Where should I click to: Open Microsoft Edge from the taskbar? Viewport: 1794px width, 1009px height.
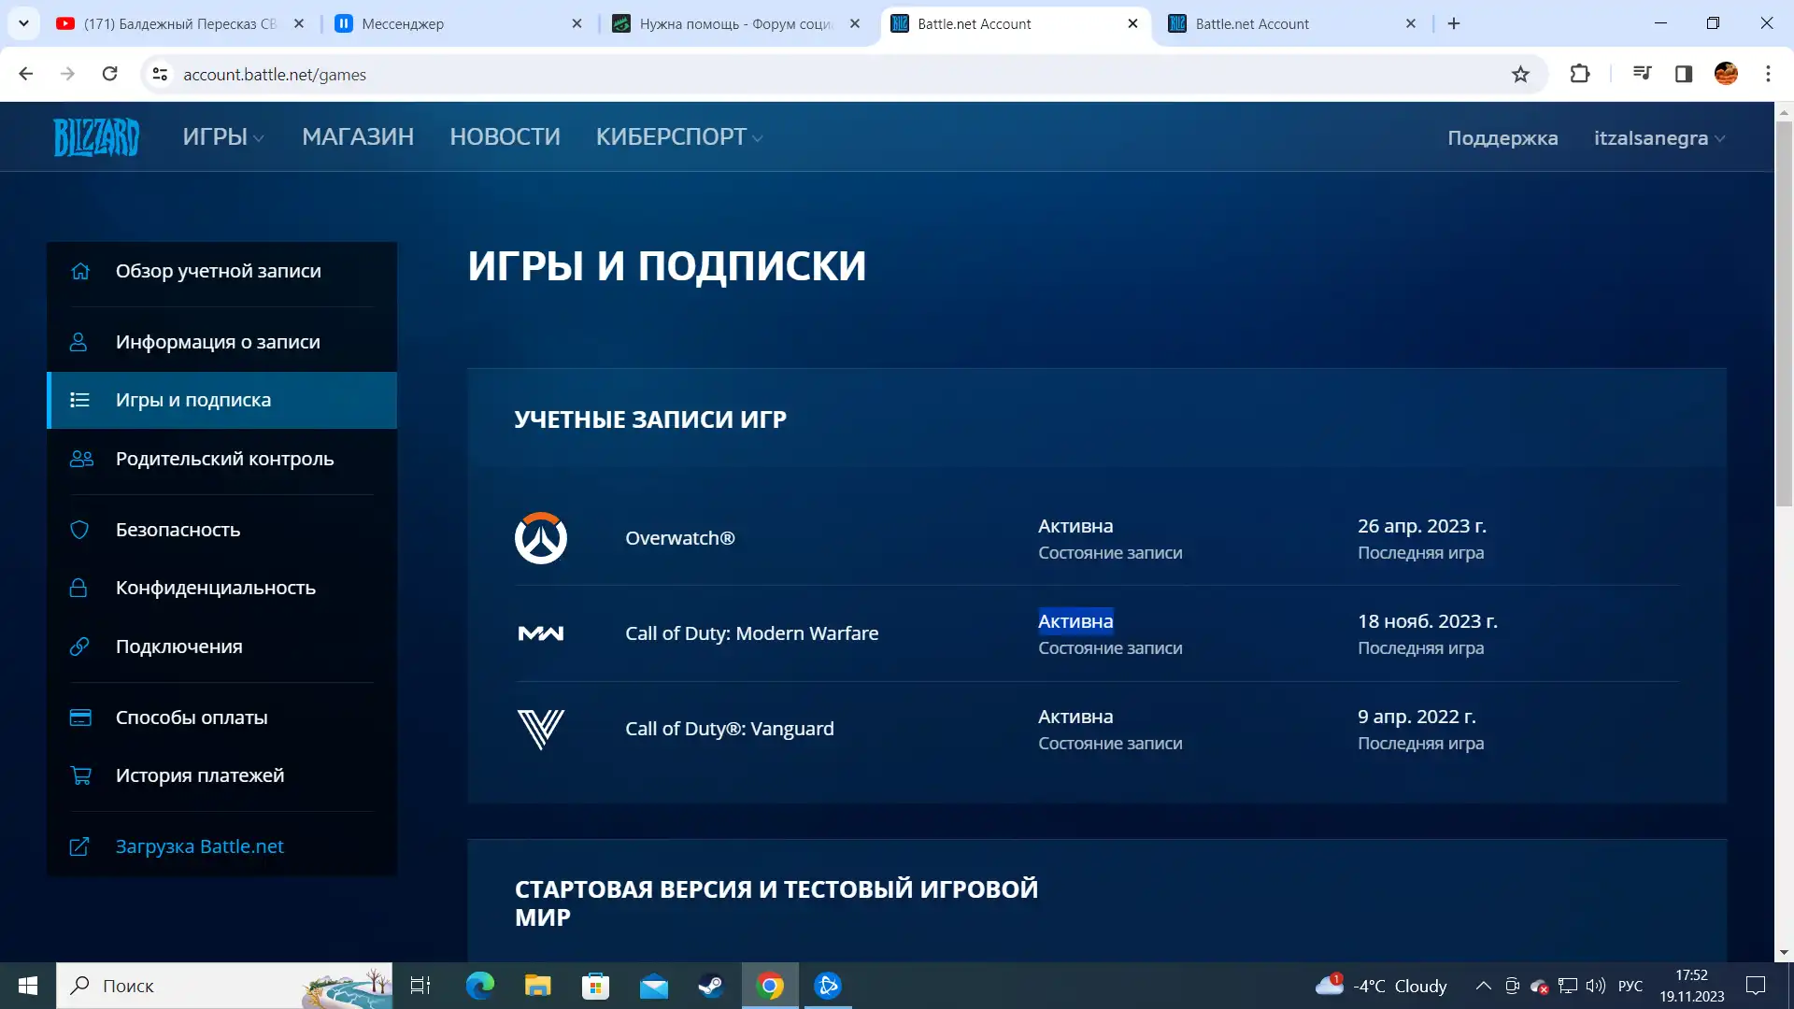point(480,986)
